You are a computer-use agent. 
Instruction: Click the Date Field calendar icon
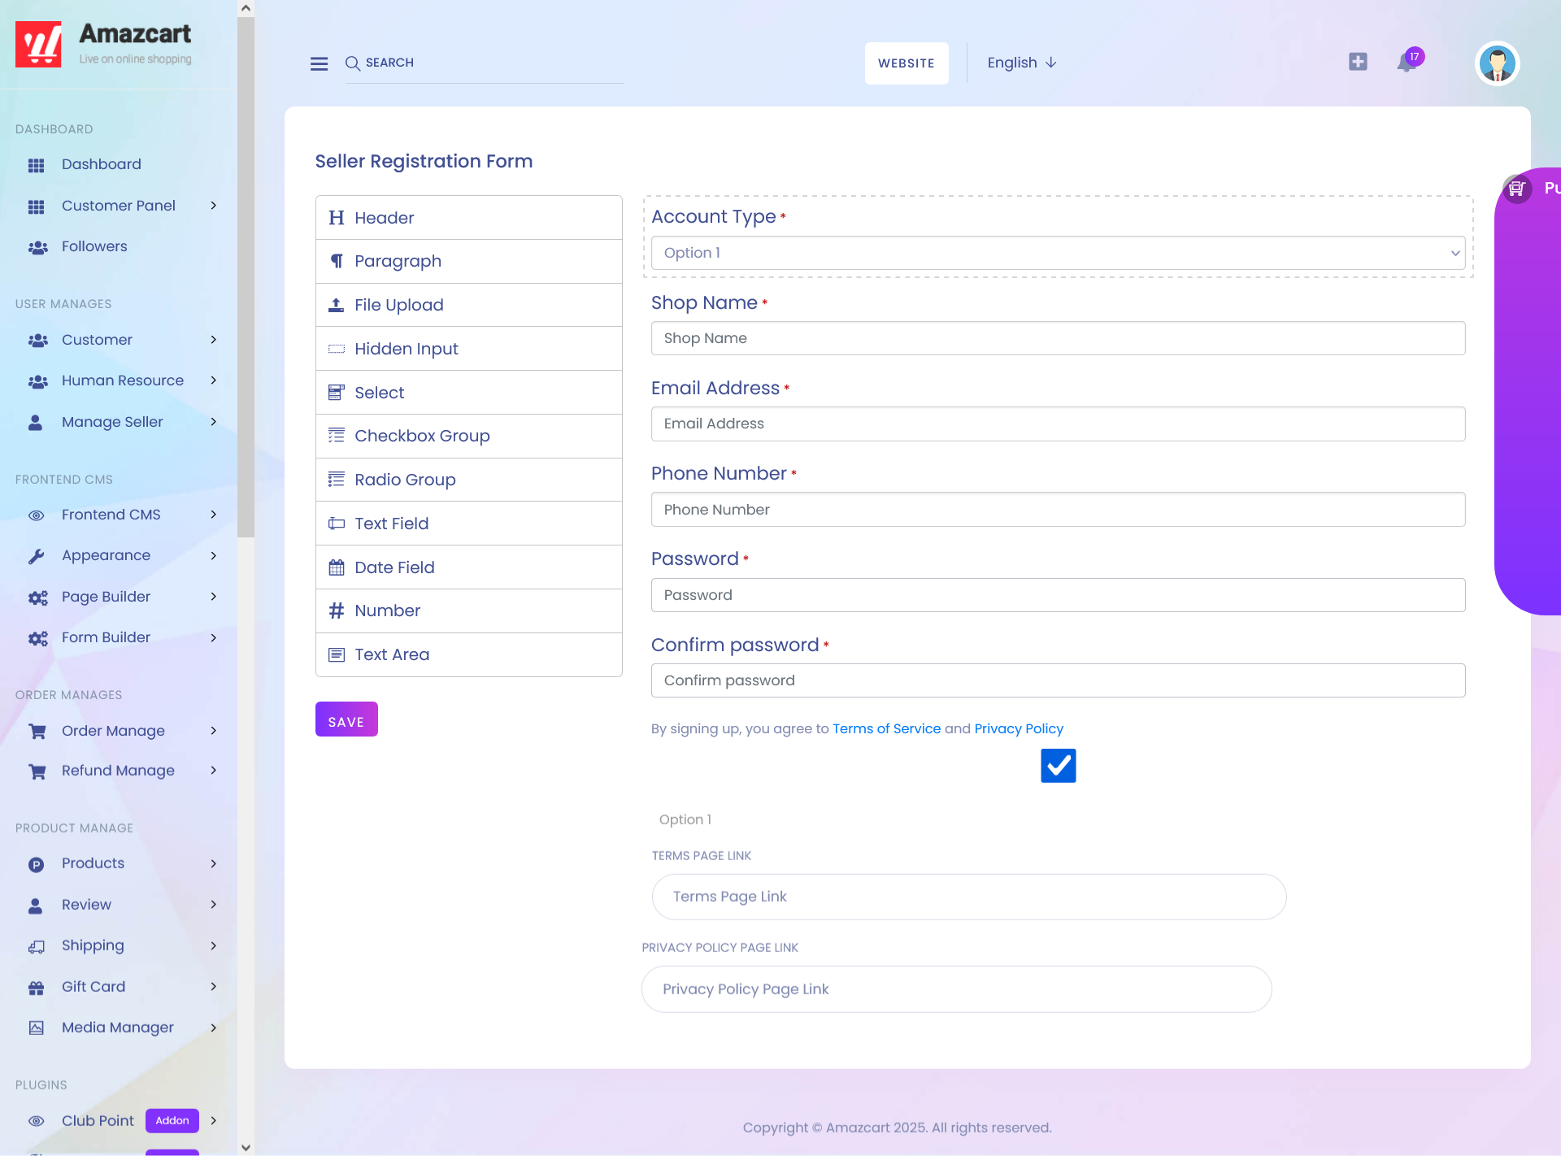337,567
